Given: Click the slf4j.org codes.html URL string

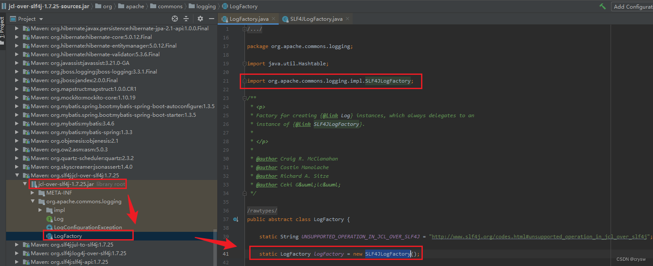Looking at the screenshot, I should 540,237.
